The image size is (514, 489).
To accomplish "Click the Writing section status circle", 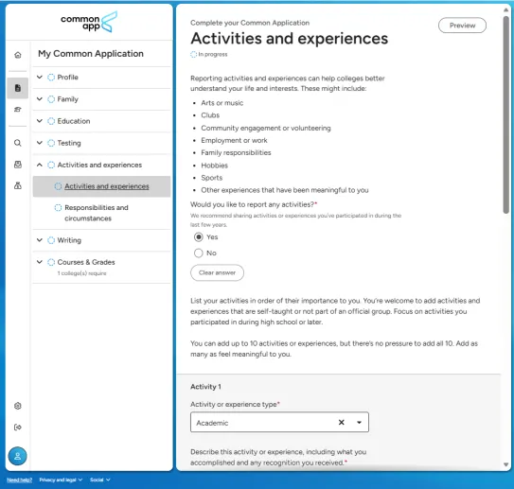I will tap(51, 240).
